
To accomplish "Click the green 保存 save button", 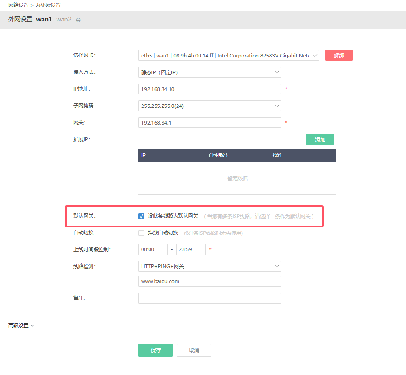I will (156, 350).
